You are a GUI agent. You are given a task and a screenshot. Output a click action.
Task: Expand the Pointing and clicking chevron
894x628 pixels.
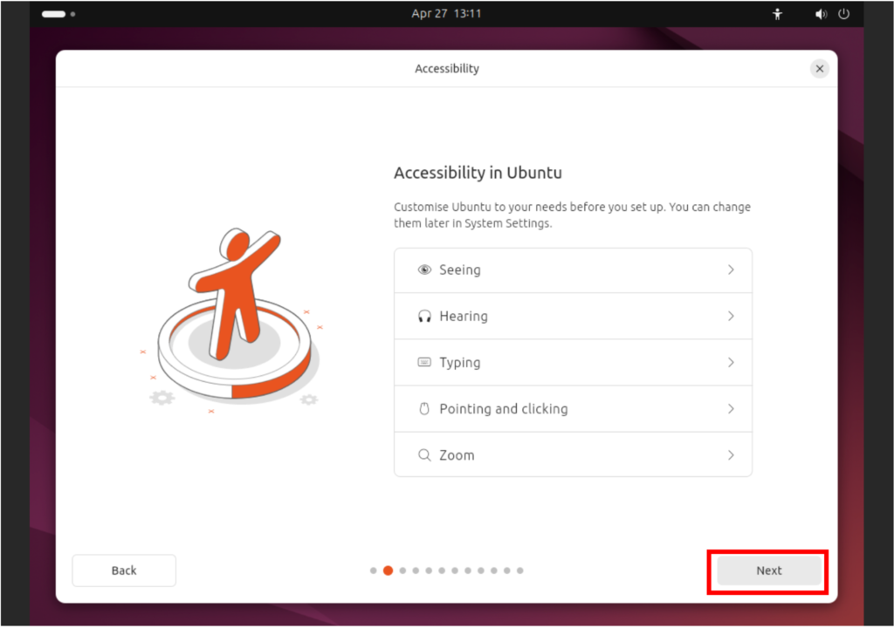731,408
